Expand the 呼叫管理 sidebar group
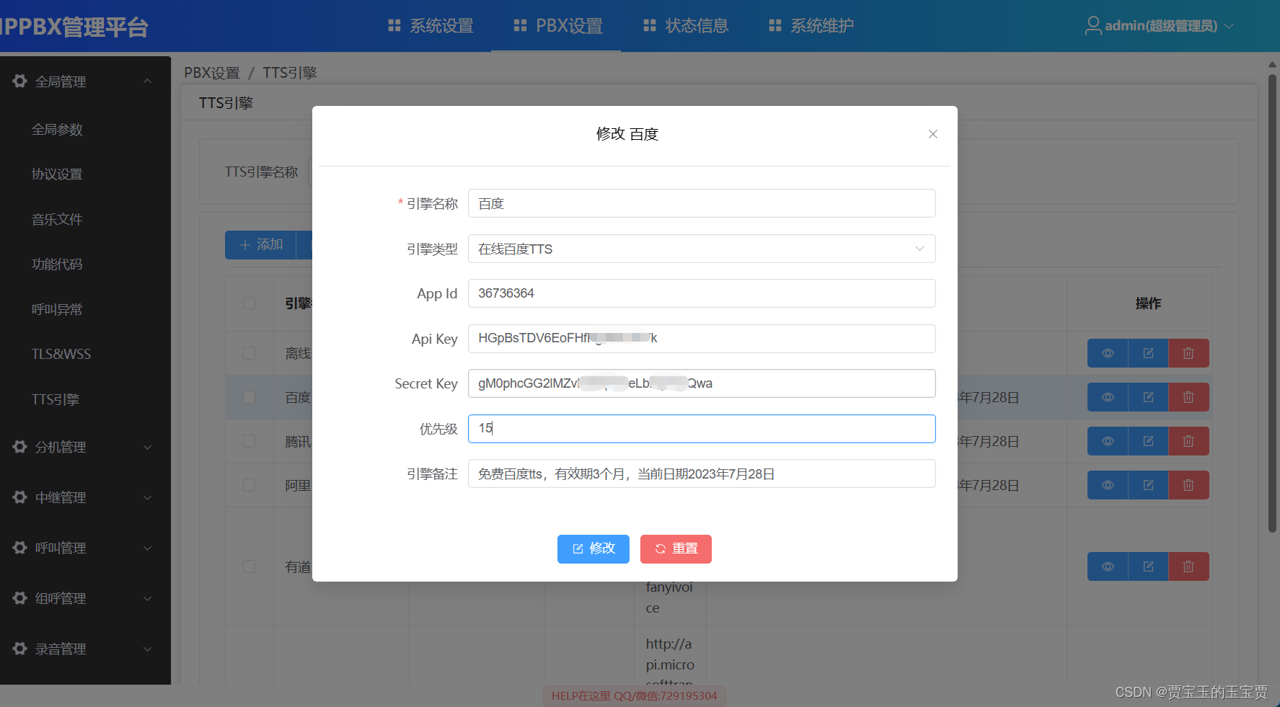 click(85, 548)
